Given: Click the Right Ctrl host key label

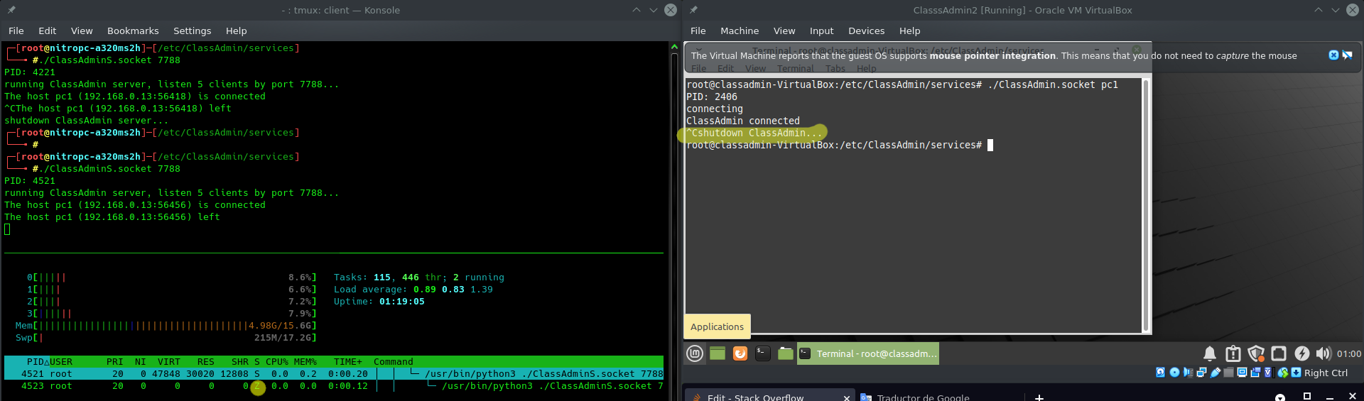Looking at the screenshot, I should click(x=1326, y=373).
